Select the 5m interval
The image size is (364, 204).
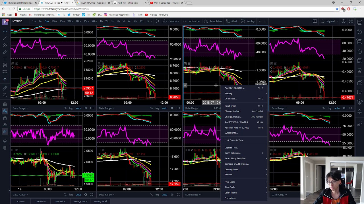pyautogui.click(x=47, y=21)
